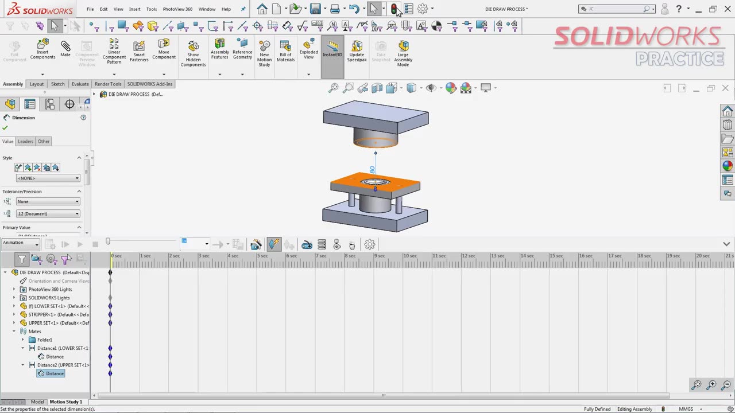Click Smart Fasteners icon
The height and width of the screenshot is (413, 735).
pyautogui.click(x=139, y=50)
